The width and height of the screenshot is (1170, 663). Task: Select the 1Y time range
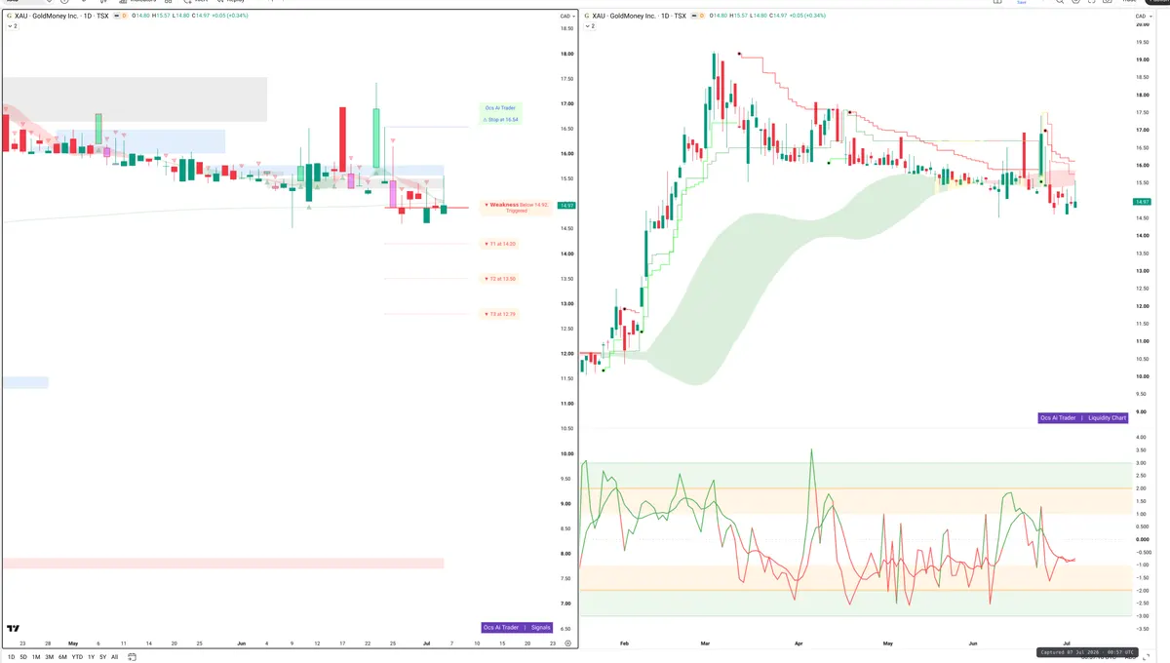point(91,657)
